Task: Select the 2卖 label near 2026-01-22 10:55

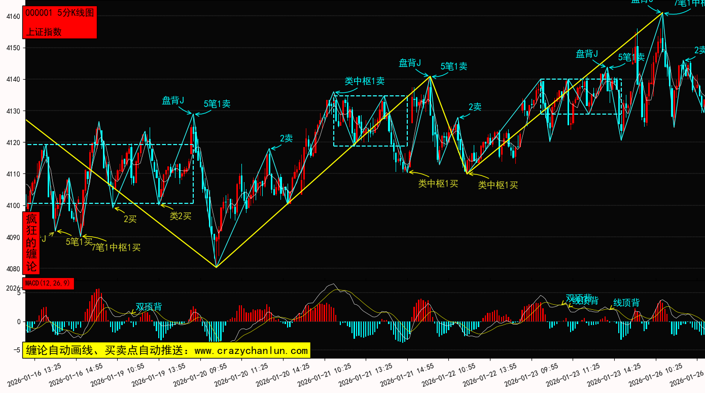Action: [475, 107]
